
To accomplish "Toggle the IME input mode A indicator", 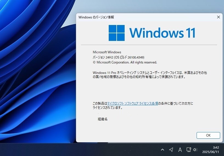I will 180,150.
